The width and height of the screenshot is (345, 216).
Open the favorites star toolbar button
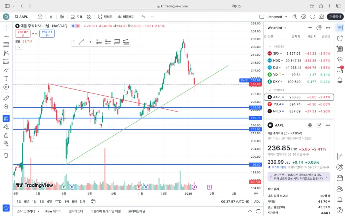(x=6, y=208)
